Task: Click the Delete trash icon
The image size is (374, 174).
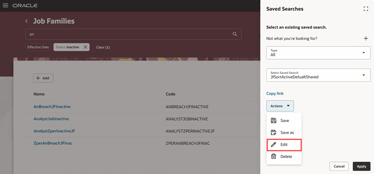Action: (x=274, y=156)
